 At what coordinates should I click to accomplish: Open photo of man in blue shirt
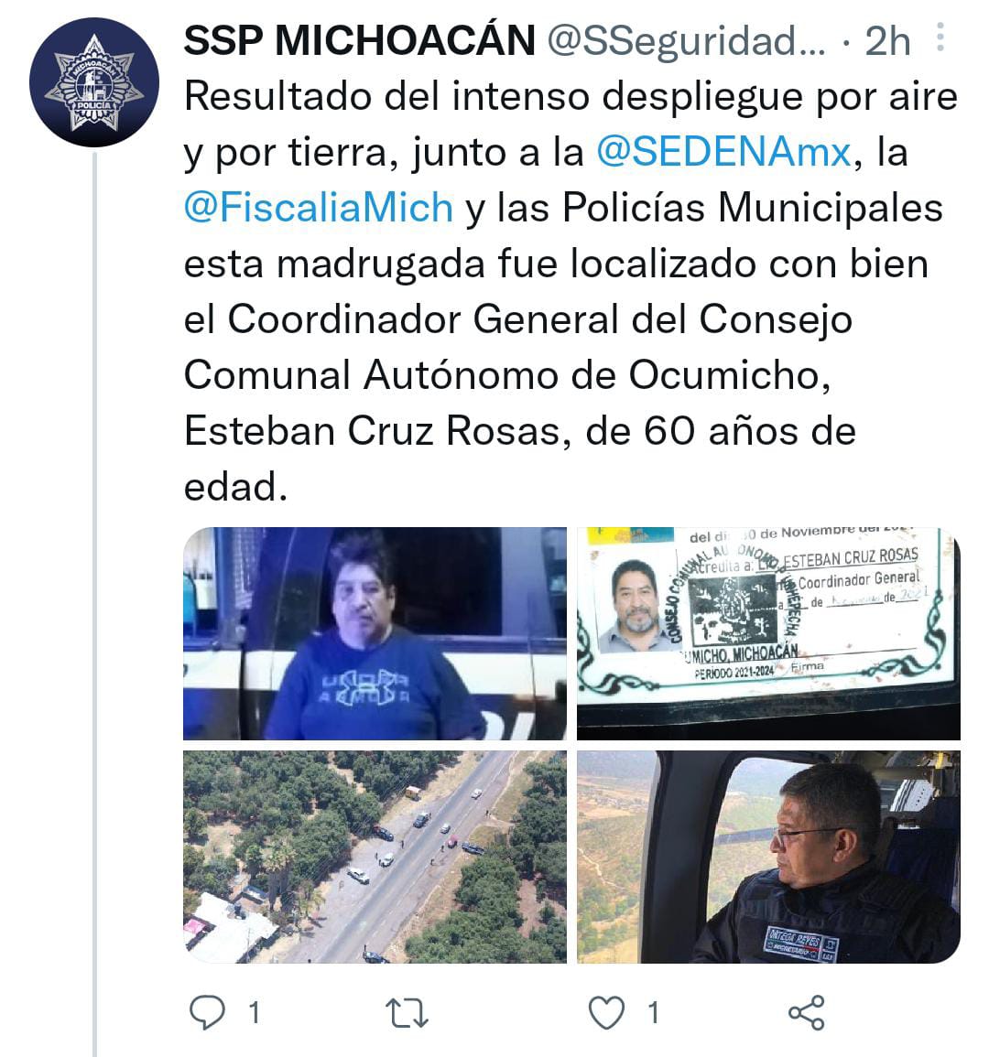(375, 633)
